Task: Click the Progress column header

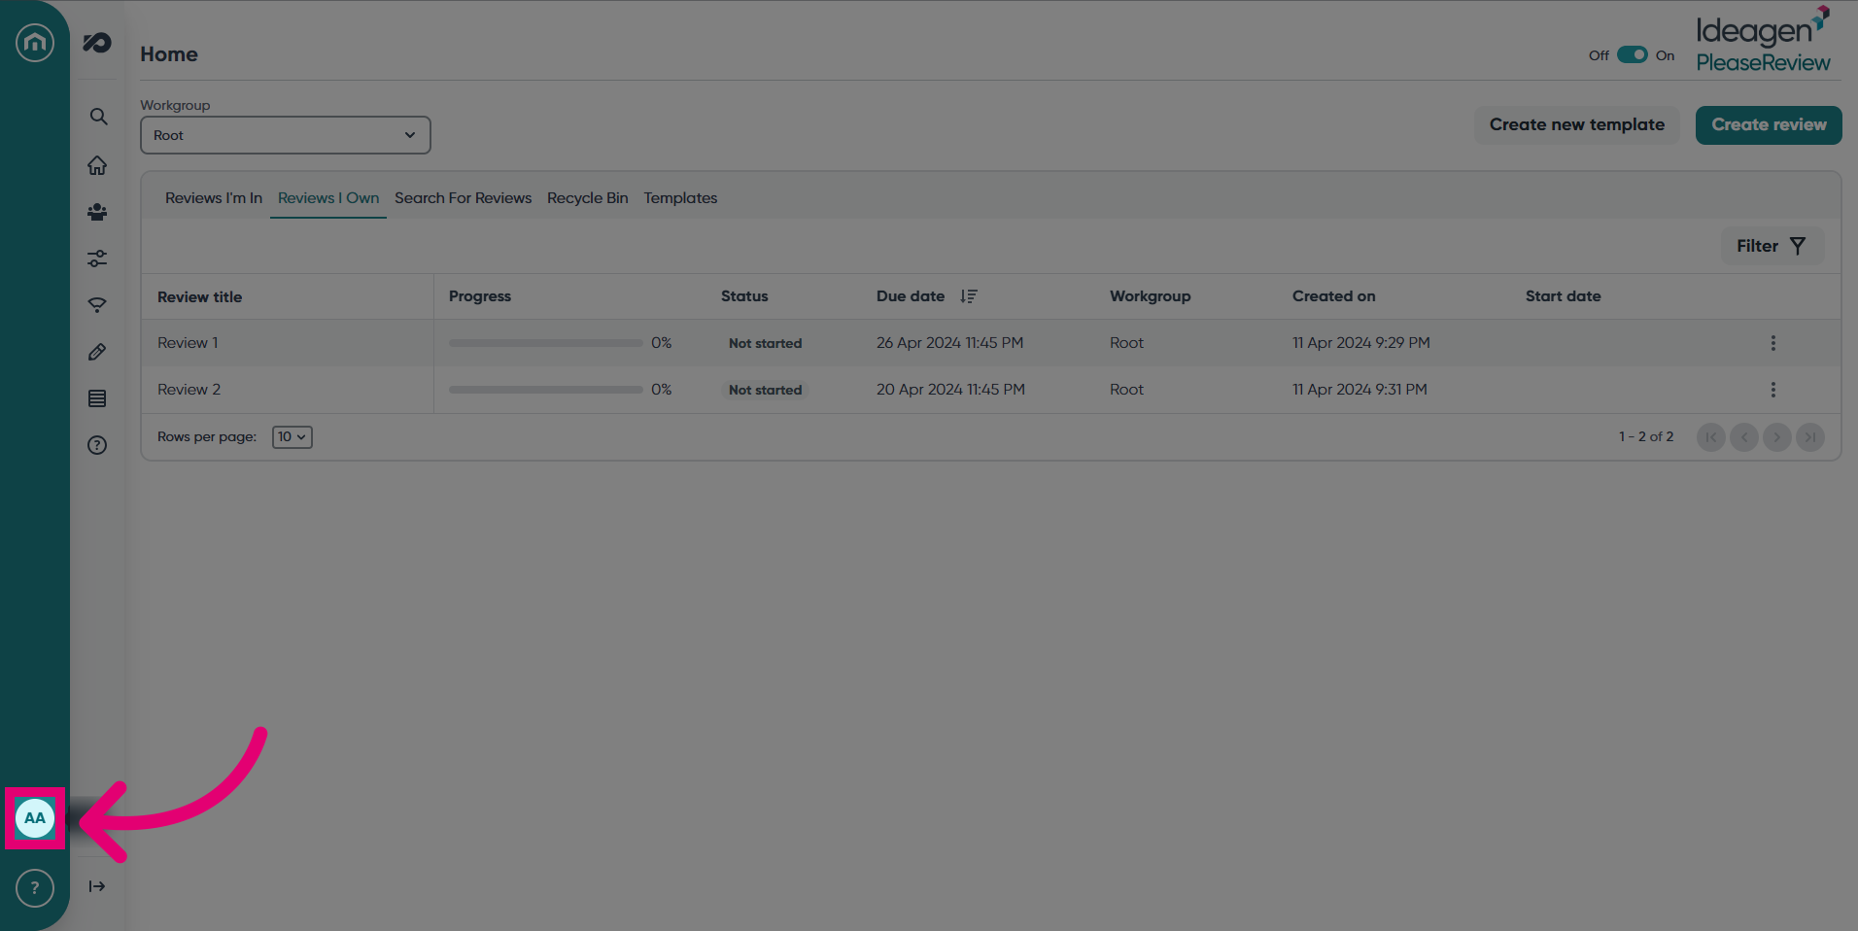Action: click(x=480, y=296)
